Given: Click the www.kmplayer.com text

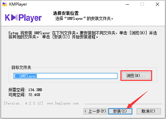Looking at the screenshot, I should (x=63, y=103).
